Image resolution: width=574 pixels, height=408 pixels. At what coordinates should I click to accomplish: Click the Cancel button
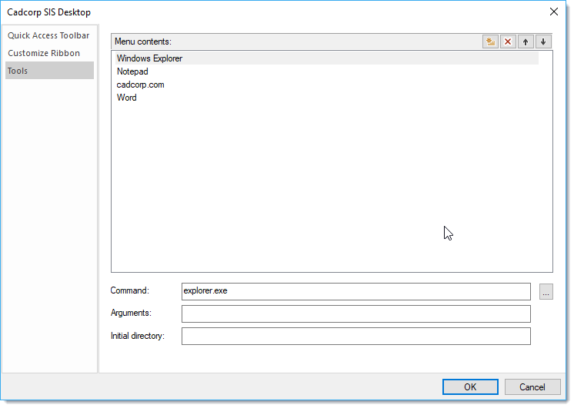pyautogui.click(x=532, y=386)
